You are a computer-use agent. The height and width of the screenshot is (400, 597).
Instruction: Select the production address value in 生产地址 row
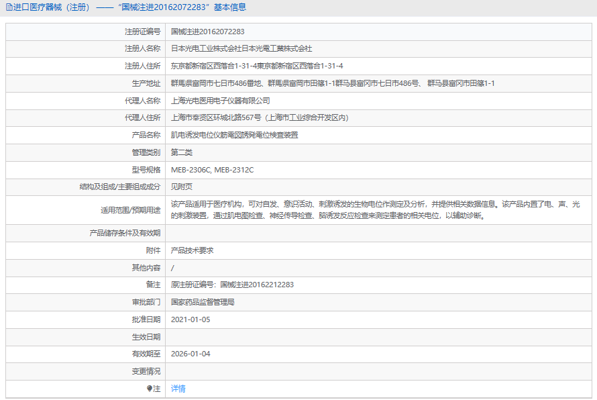pyautogui.click(x=332, y=83)
